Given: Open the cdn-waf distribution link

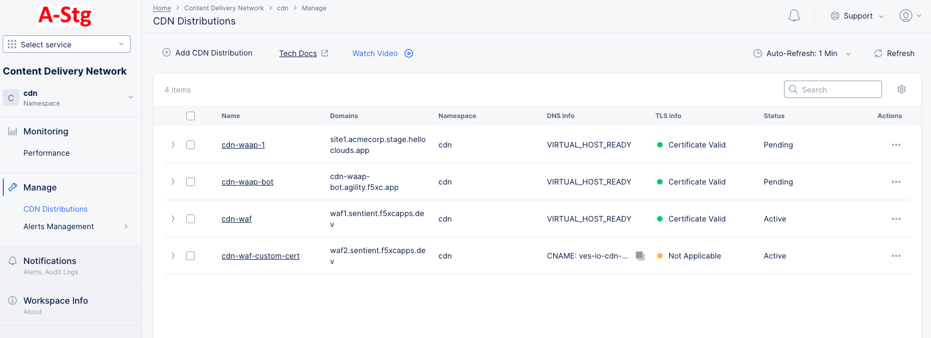Looking at the screenshot, I should pyautogui.click(x=236, y=219).
